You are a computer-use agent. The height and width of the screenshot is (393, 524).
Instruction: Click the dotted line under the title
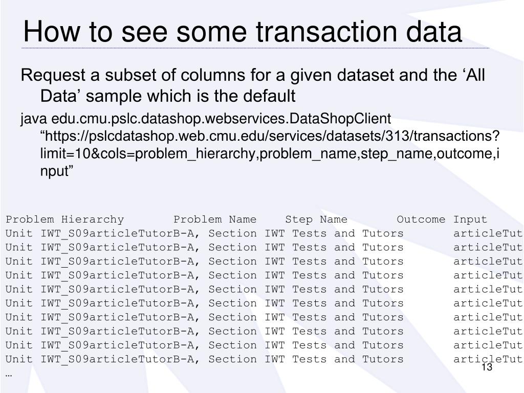click(x=256, y=48)
